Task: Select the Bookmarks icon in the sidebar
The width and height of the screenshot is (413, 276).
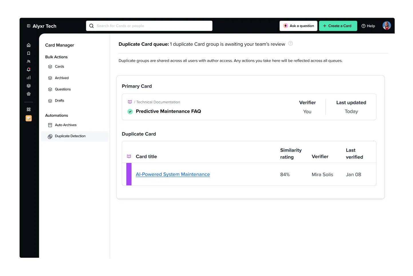Action: coord(29,53)
